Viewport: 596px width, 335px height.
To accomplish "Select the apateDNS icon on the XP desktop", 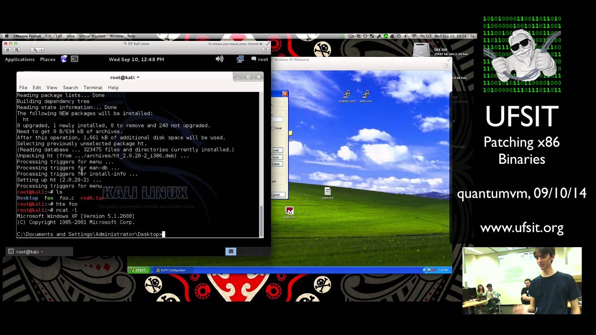I will (x=289, y=213).
